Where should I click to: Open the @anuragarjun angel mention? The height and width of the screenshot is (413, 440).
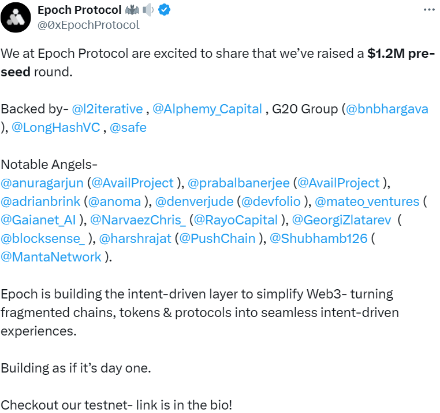pyautogui.click(x=42, y=183)
